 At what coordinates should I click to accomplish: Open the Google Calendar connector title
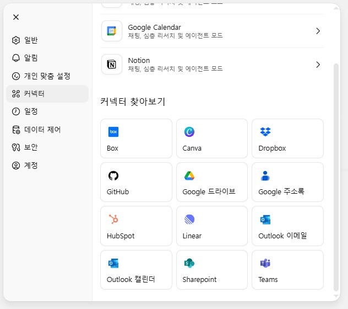(155, 27)
